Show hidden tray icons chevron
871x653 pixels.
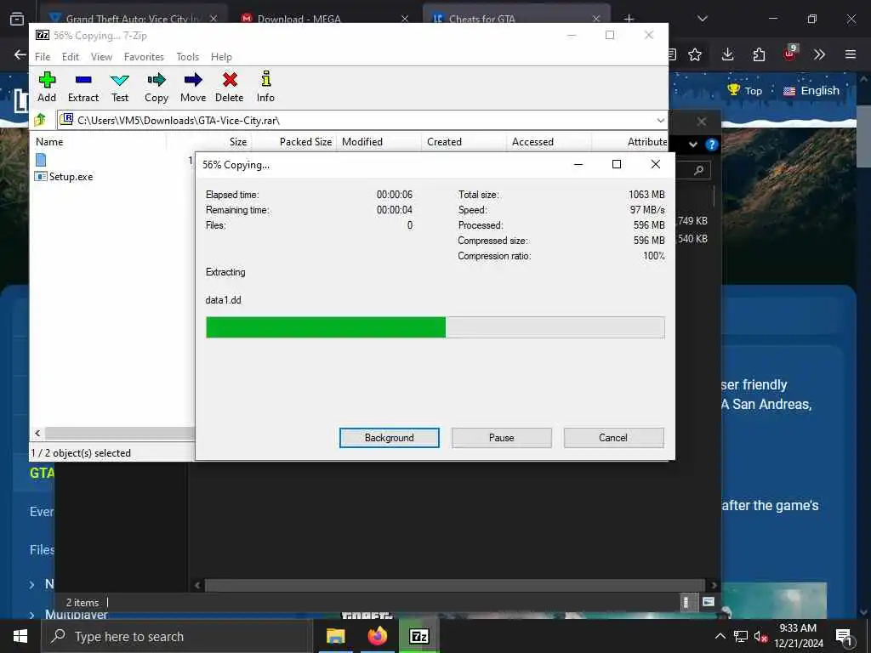[x=720, y=636]
